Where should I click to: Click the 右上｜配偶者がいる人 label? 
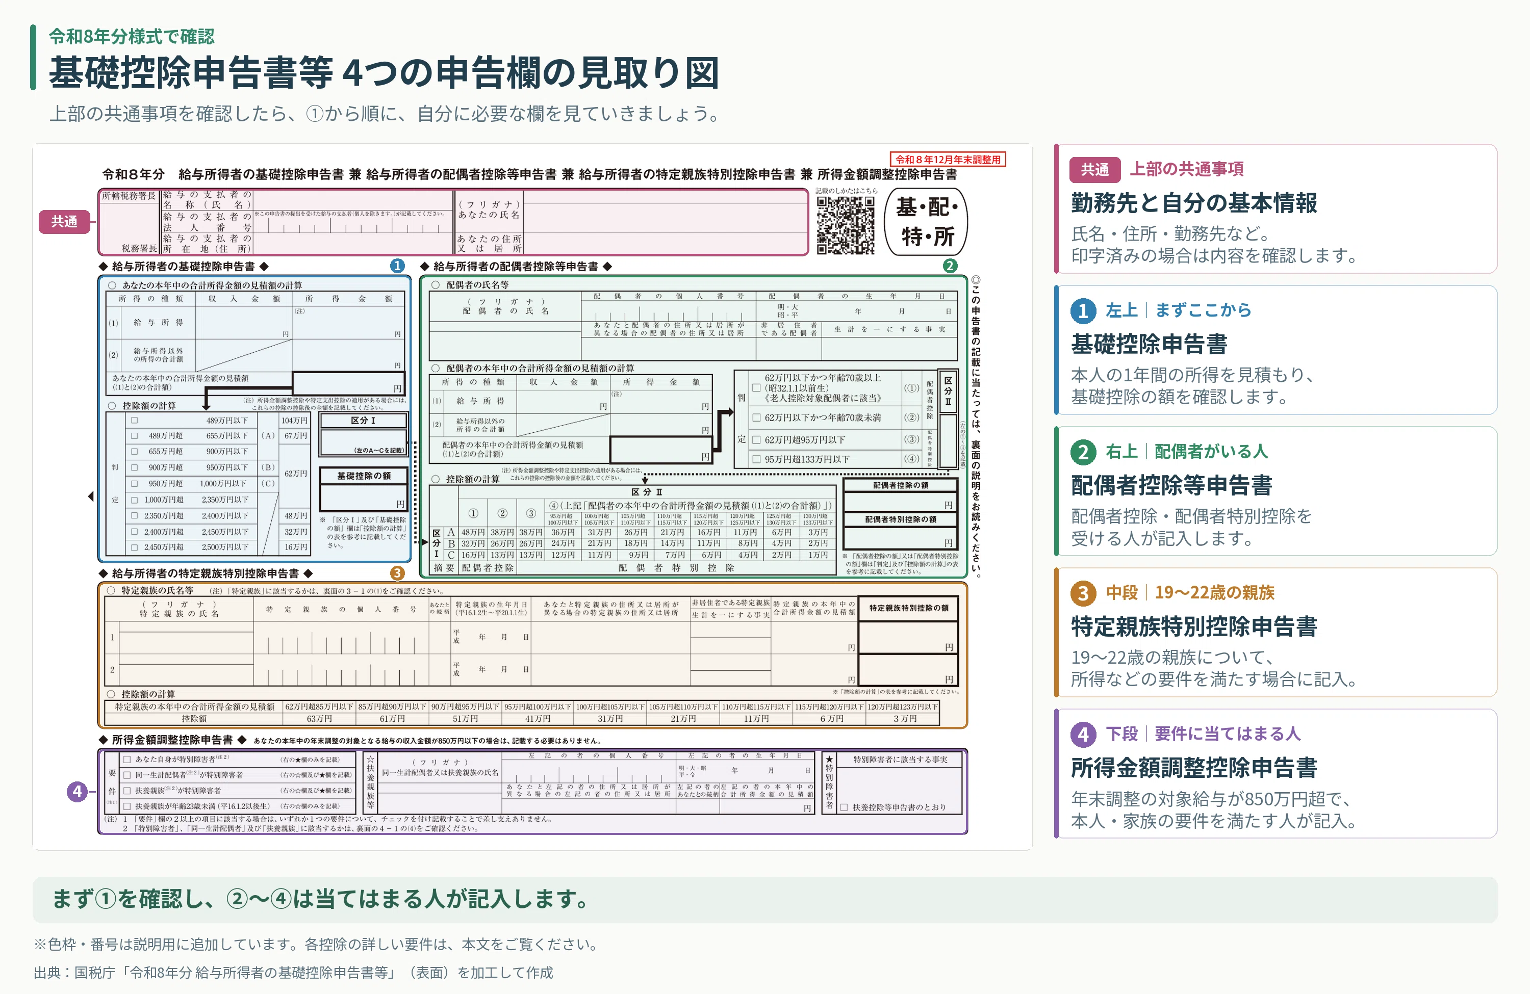pos(1187,452)
